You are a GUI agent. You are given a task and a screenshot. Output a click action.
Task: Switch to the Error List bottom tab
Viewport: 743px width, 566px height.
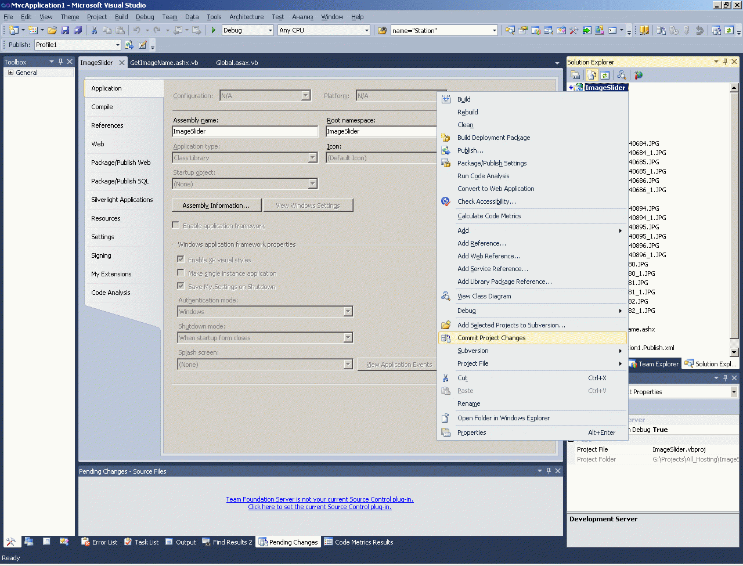pos(99,542)
